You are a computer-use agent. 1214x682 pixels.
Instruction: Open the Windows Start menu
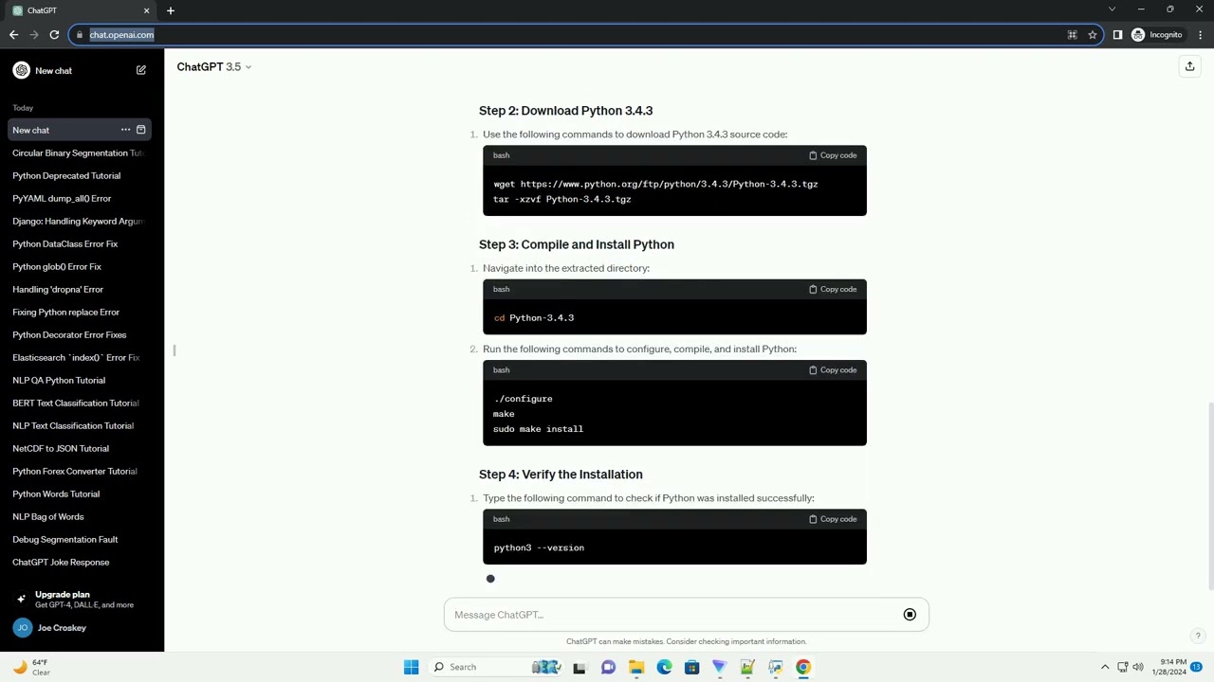pos(411,667)
